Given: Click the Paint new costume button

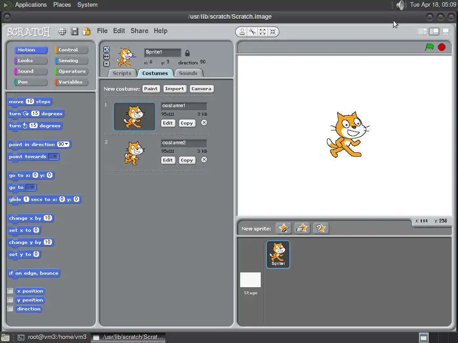Looking at the screenshot, I should click(151, 89).
